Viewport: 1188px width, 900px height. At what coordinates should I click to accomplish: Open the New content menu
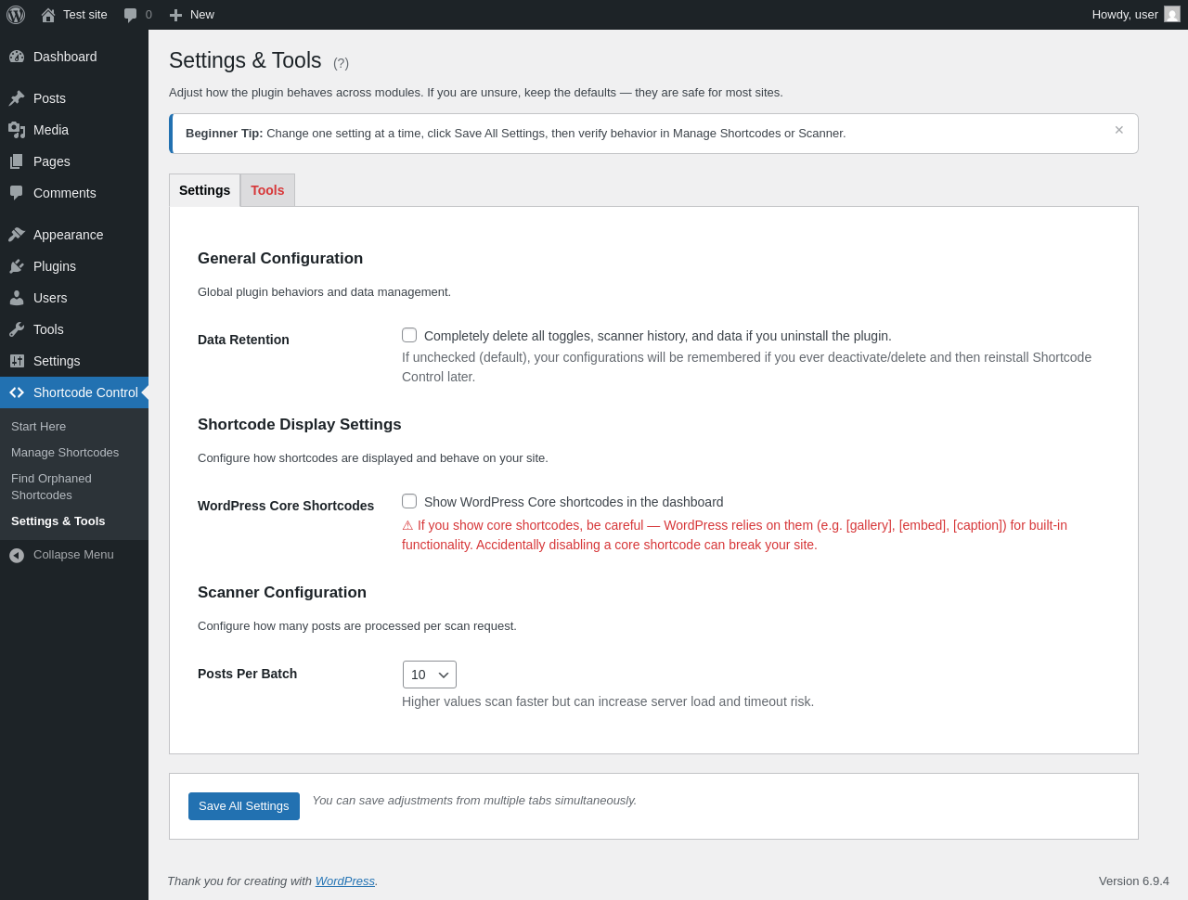191,15
